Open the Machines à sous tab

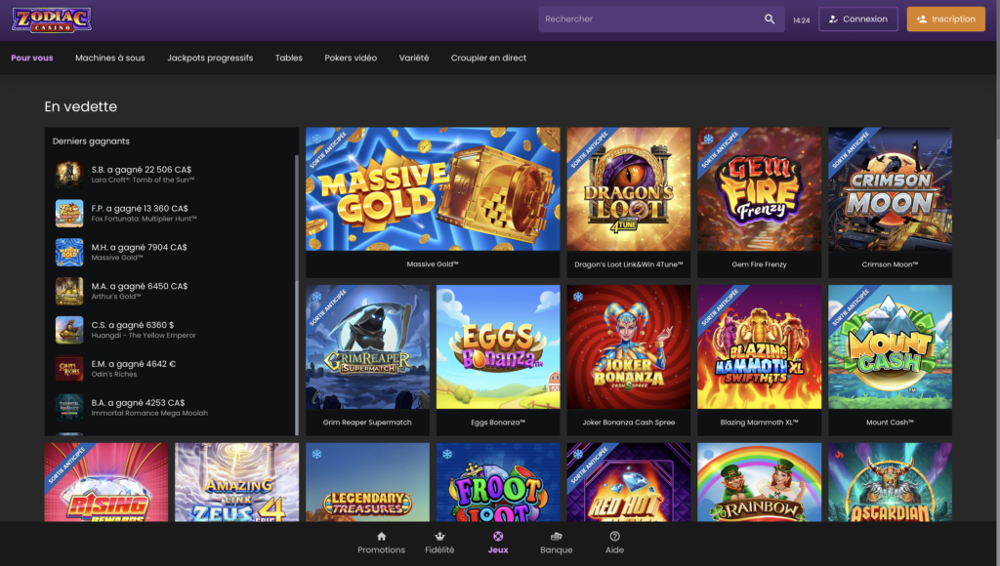point(109,58)
